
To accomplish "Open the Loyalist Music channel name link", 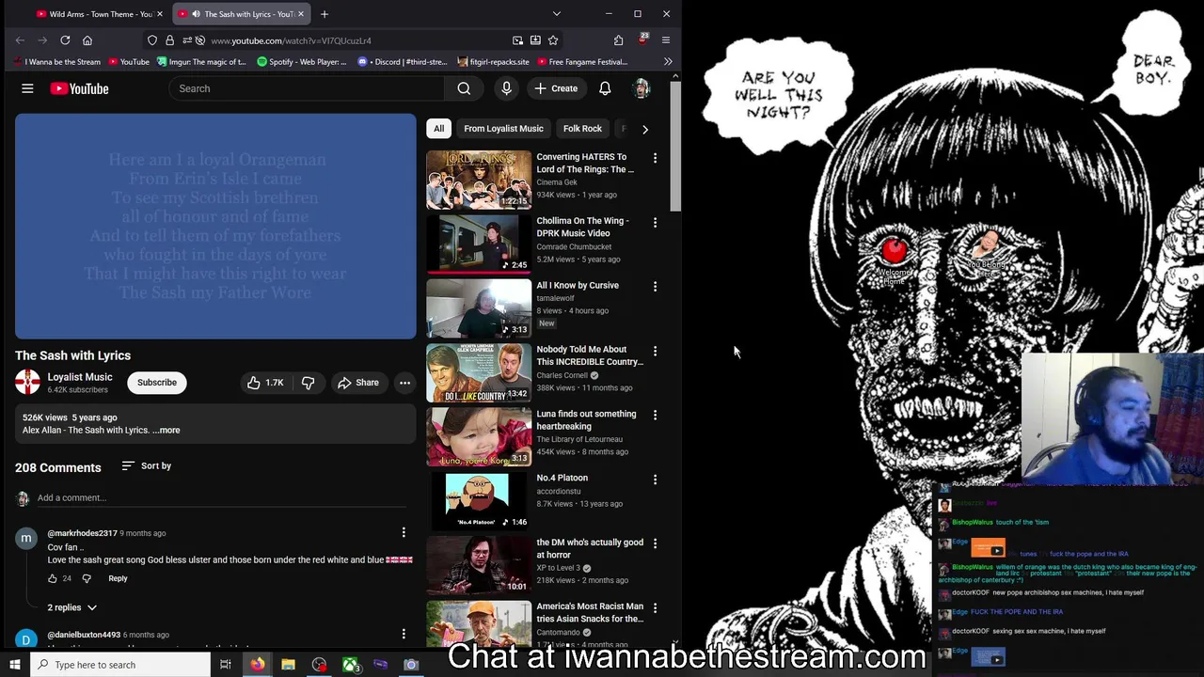I will point(80,377).
